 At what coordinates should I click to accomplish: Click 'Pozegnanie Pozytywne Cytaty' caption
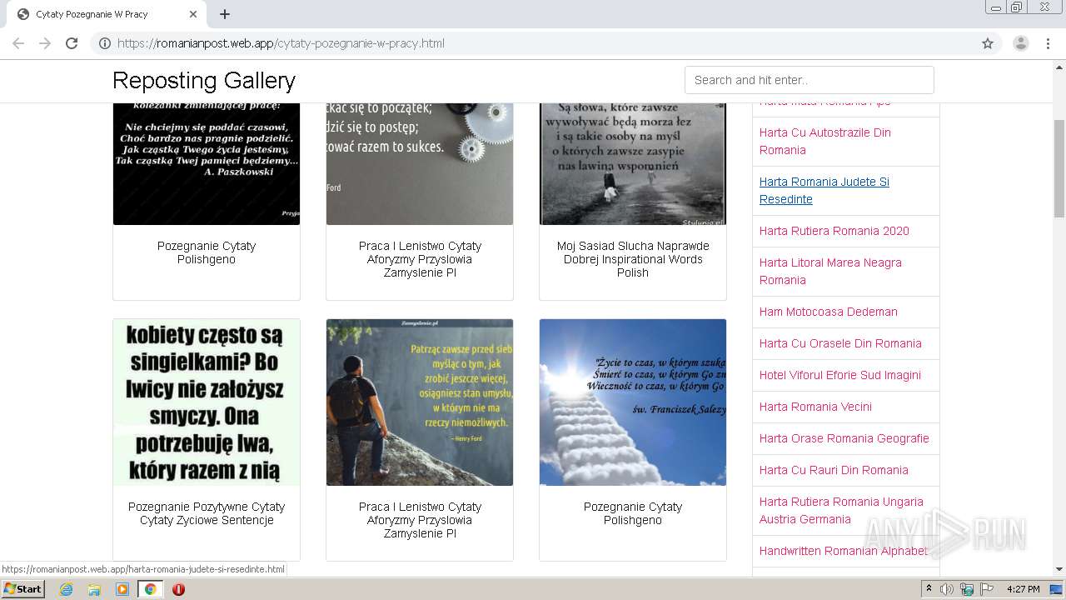tap(207, 513)
